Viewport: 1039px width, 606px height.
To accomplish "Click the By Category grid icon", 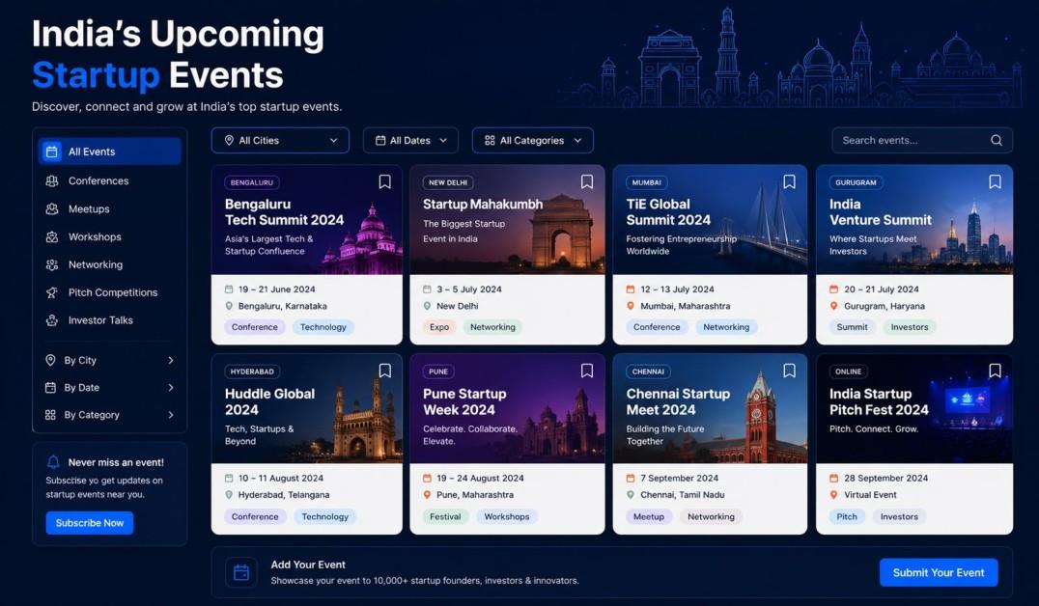I will [50, 415].
